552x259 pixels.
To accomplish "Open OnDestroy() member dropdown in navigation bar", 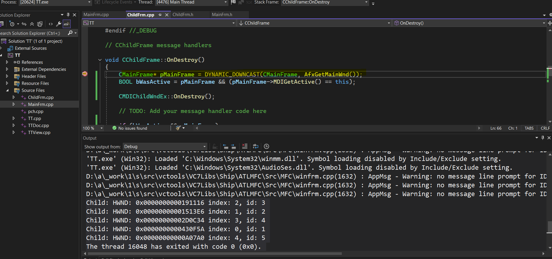I will 470,23.
